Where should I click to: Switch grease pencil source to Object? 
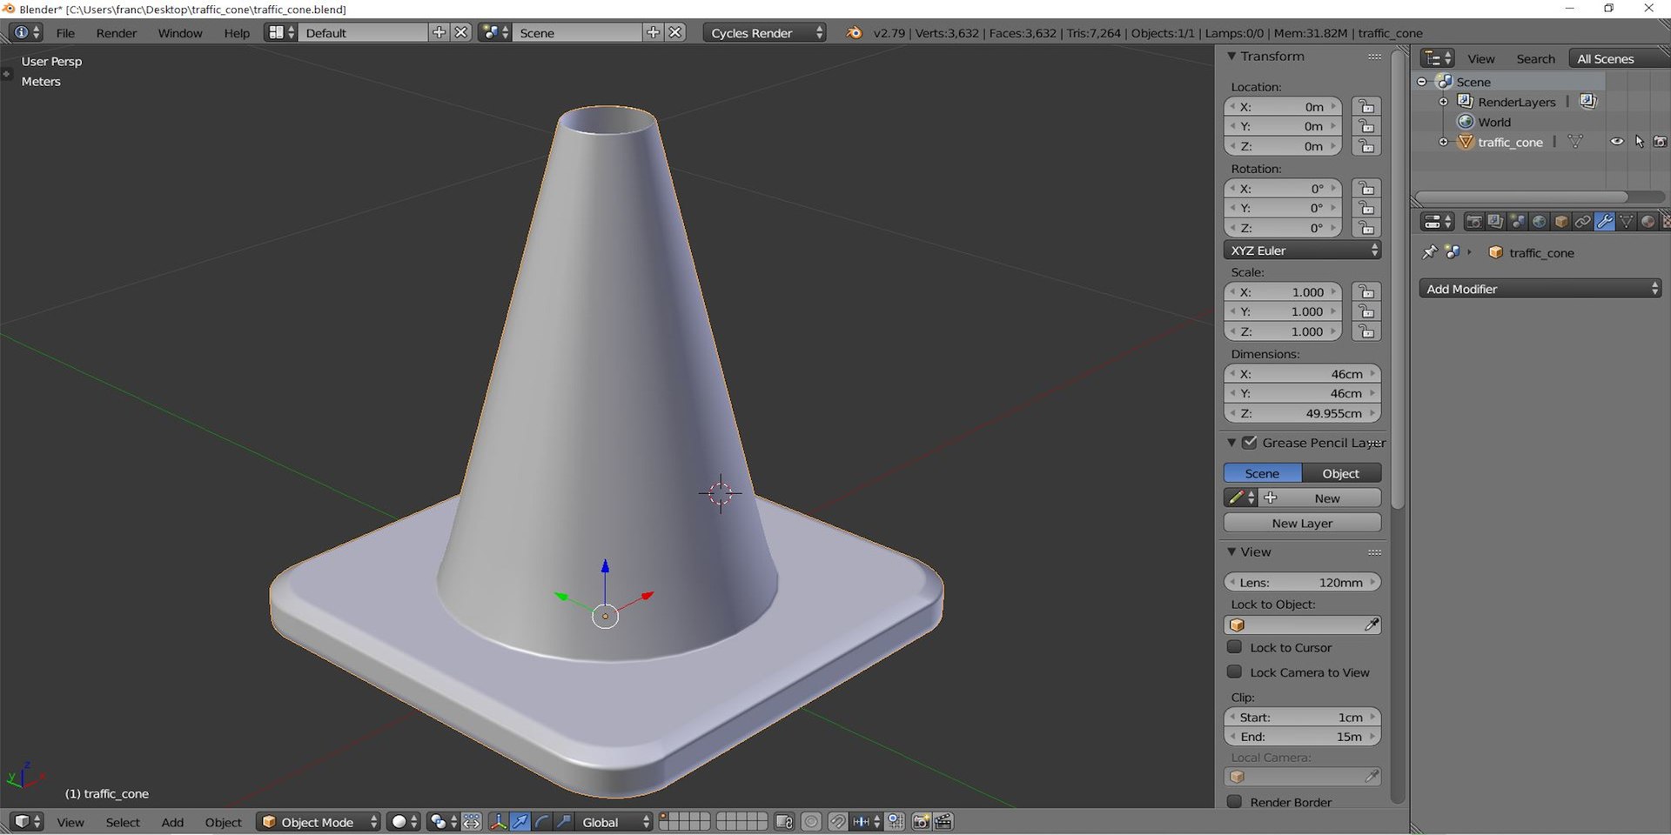pyautogui.click(x=1341, y=473)
